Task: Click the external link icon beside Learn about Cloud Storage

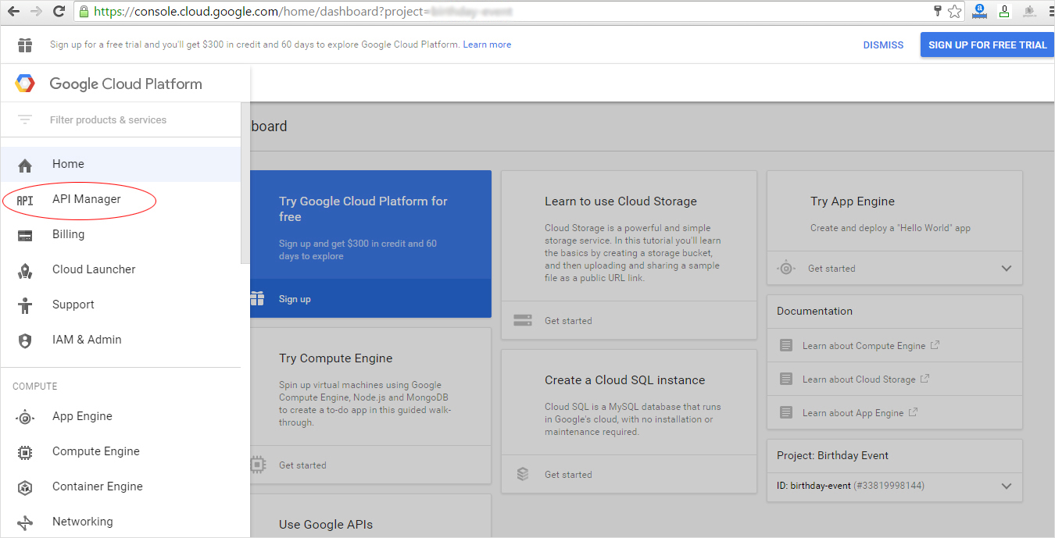Action: [x=924, y=379]
